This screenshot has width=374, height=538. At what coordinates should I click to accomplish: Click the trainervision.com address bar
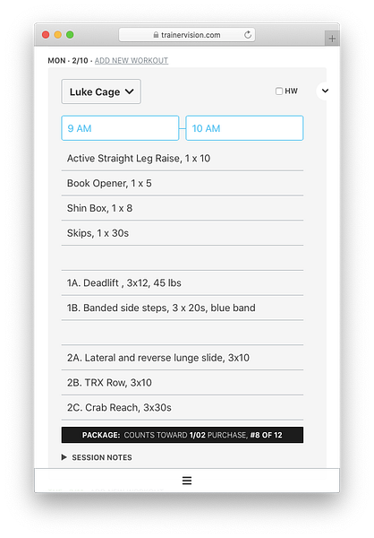tap(187, 35)
